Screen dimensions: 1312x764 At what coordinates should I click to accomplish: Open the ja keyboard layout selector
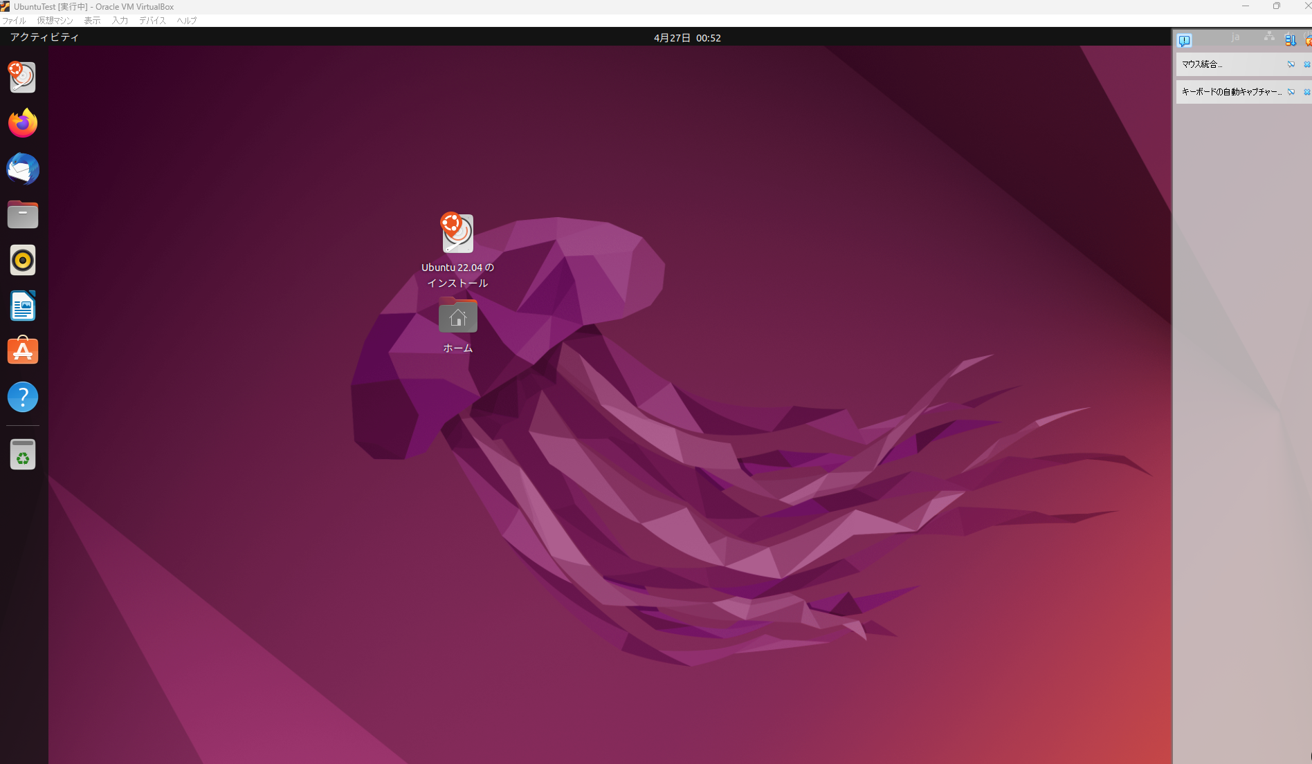[1235, 37]
